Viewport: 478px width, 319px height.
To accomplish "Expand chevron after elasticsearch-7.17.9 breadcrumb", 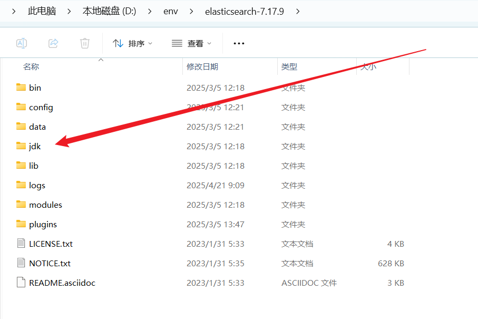I will (x=298, y=11).
